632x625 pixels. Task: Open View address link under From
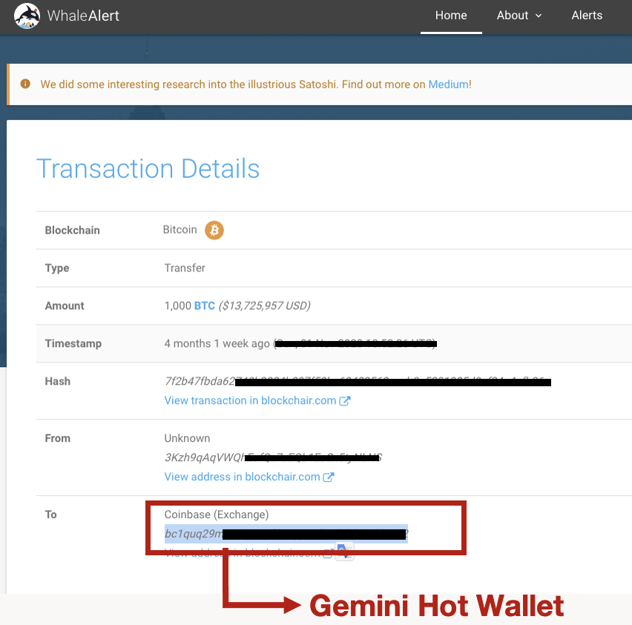pos(242,477)
